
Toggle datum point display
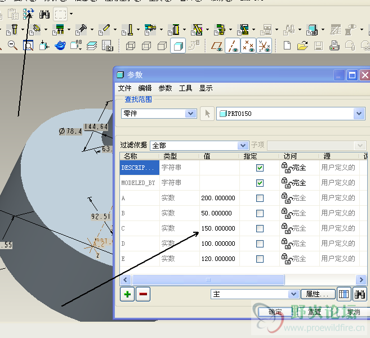click(x=248, y=46)
